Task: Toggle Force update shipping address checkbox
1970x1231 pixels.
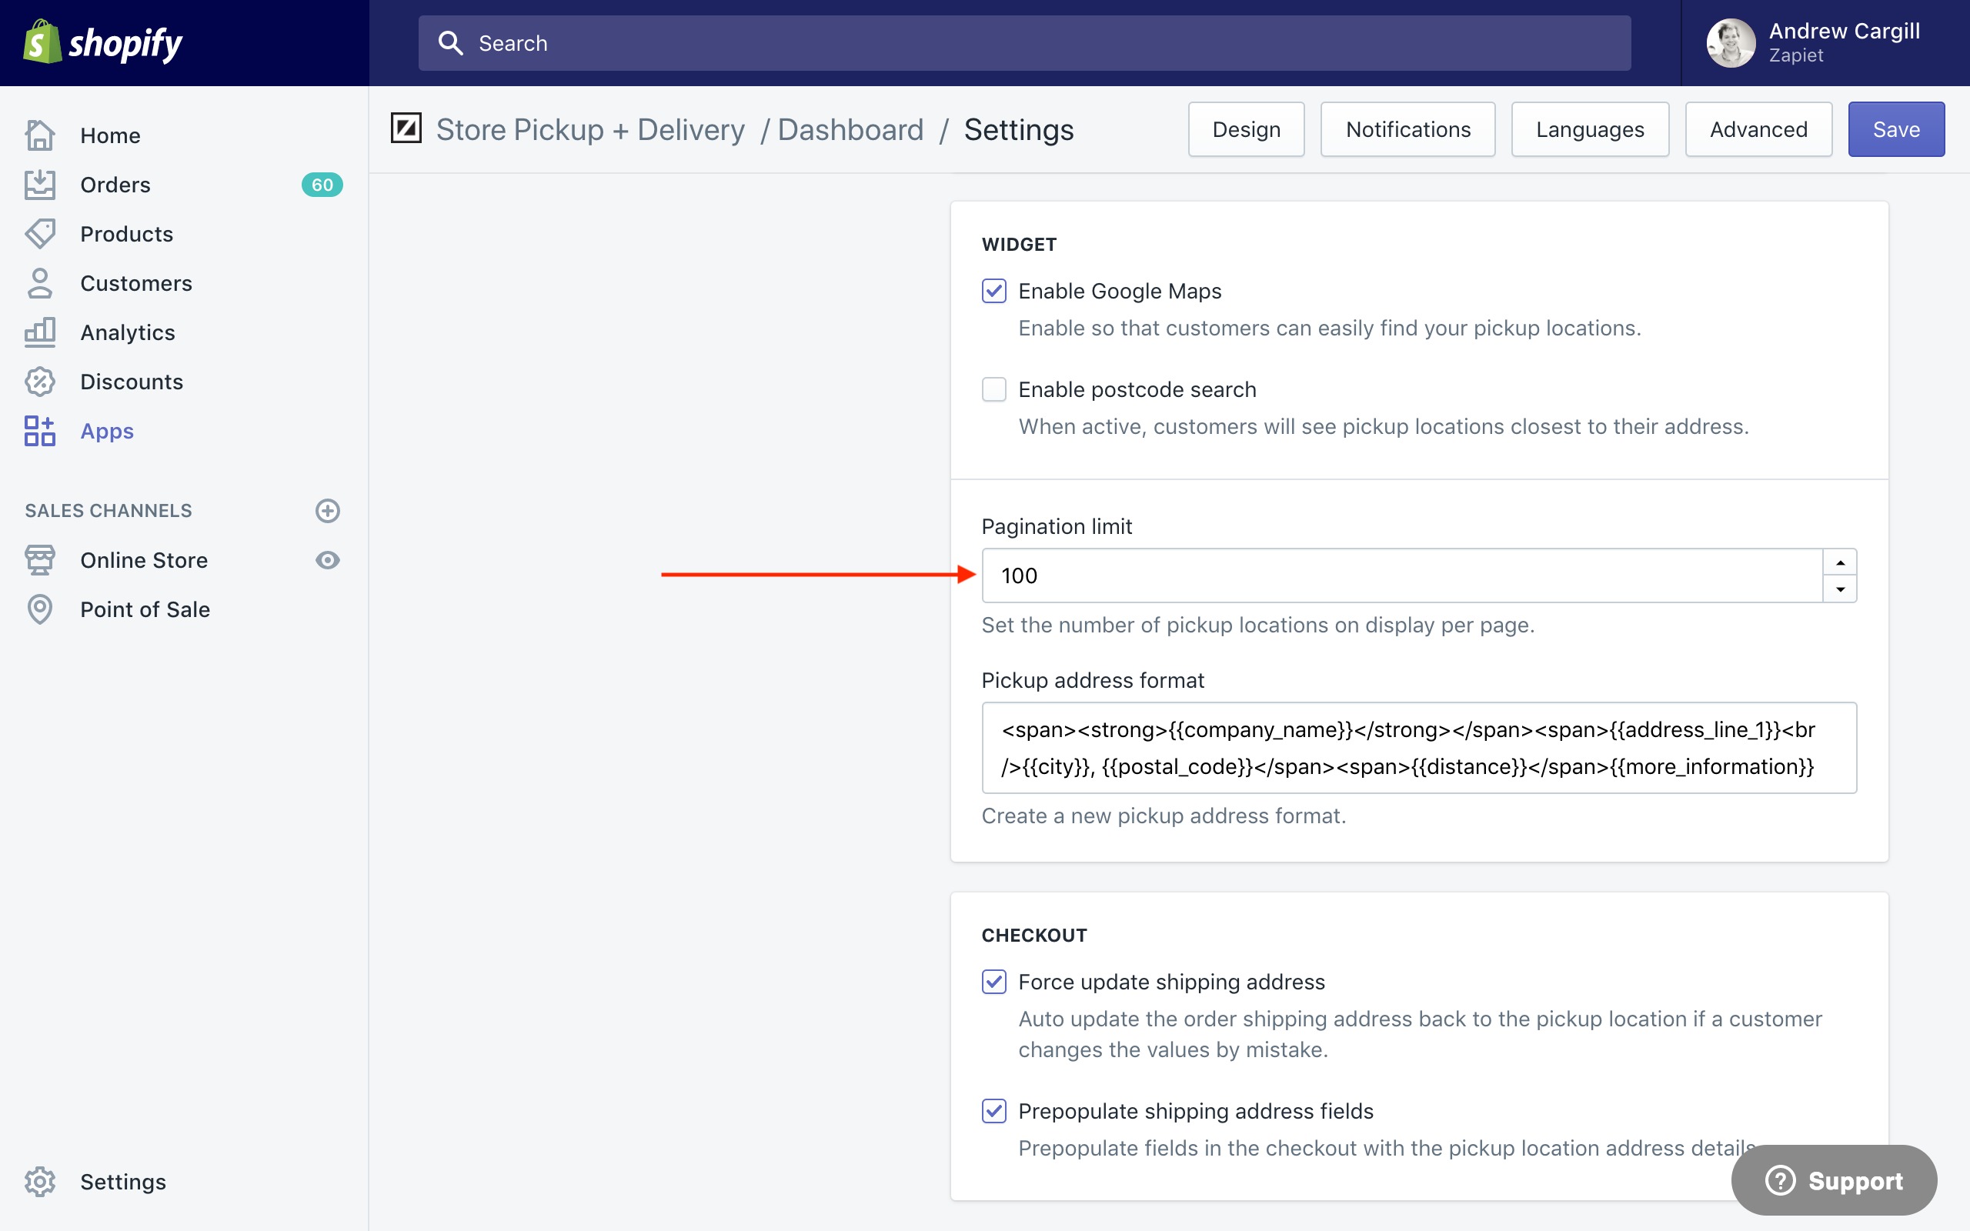Action: [994, 981]
